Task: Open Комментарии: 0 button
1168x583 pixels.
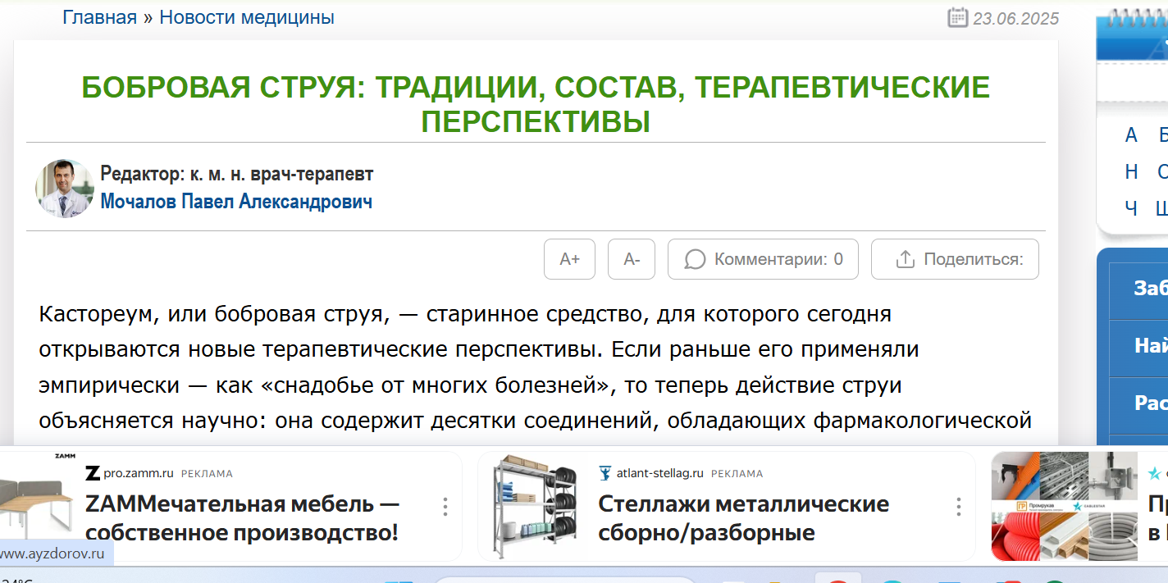Action: (763, 259)
